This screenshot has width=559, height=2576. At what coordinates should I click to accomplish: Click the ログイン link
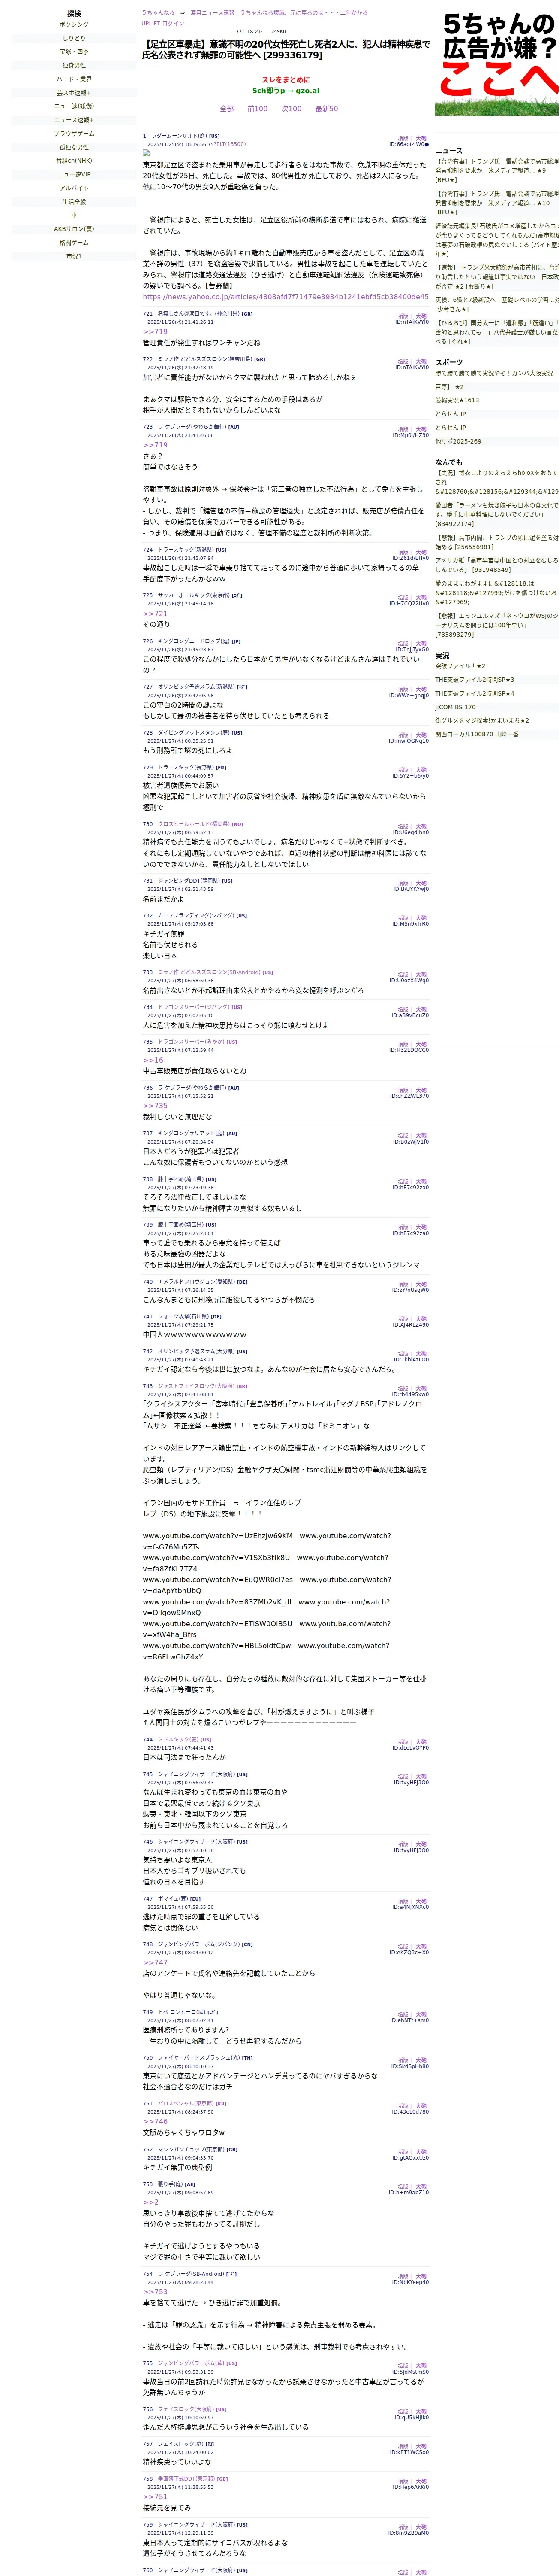click(x=174, y=23)
